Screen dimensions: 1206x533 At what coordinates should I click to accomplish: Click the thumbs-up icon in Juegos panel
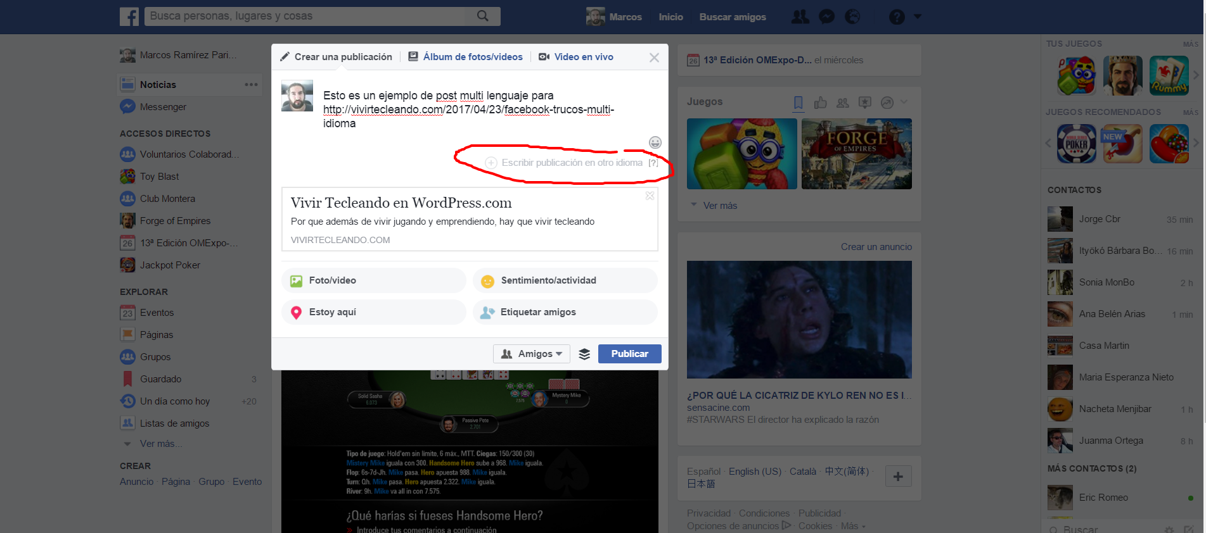(x=821, y=102)
